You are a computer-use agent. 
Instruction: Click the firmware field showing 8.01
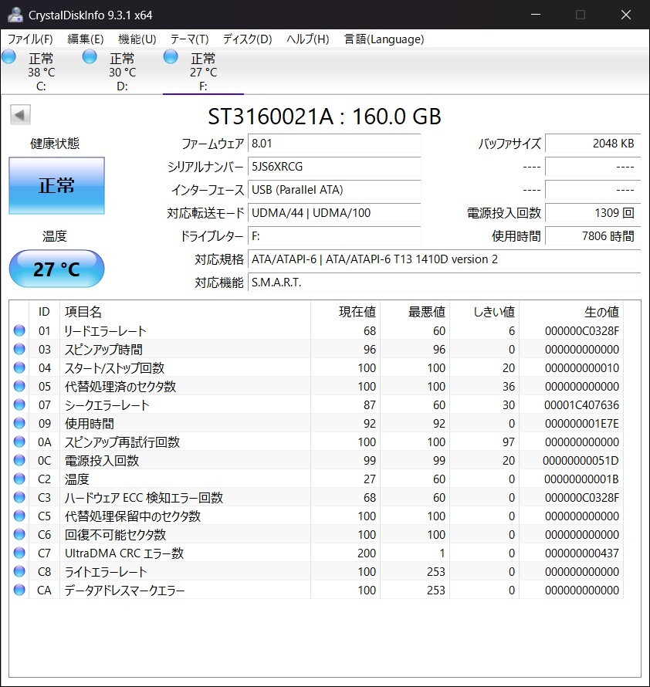tap(334, 144)
